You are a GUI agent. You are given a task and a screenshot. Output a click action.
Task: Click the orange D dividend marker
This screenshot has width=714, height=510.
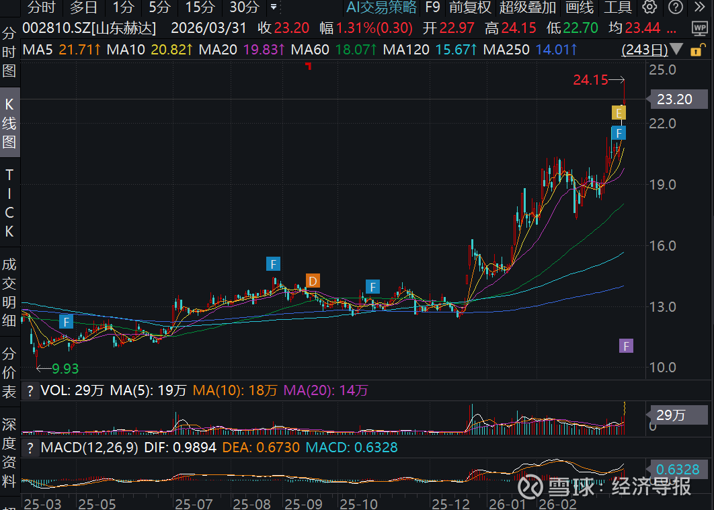coord(313,281)
